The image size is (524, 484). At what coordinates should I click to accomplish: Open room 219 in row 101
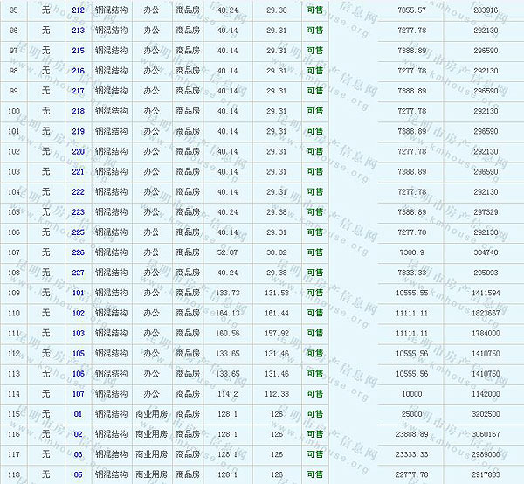tap(79, 132)
